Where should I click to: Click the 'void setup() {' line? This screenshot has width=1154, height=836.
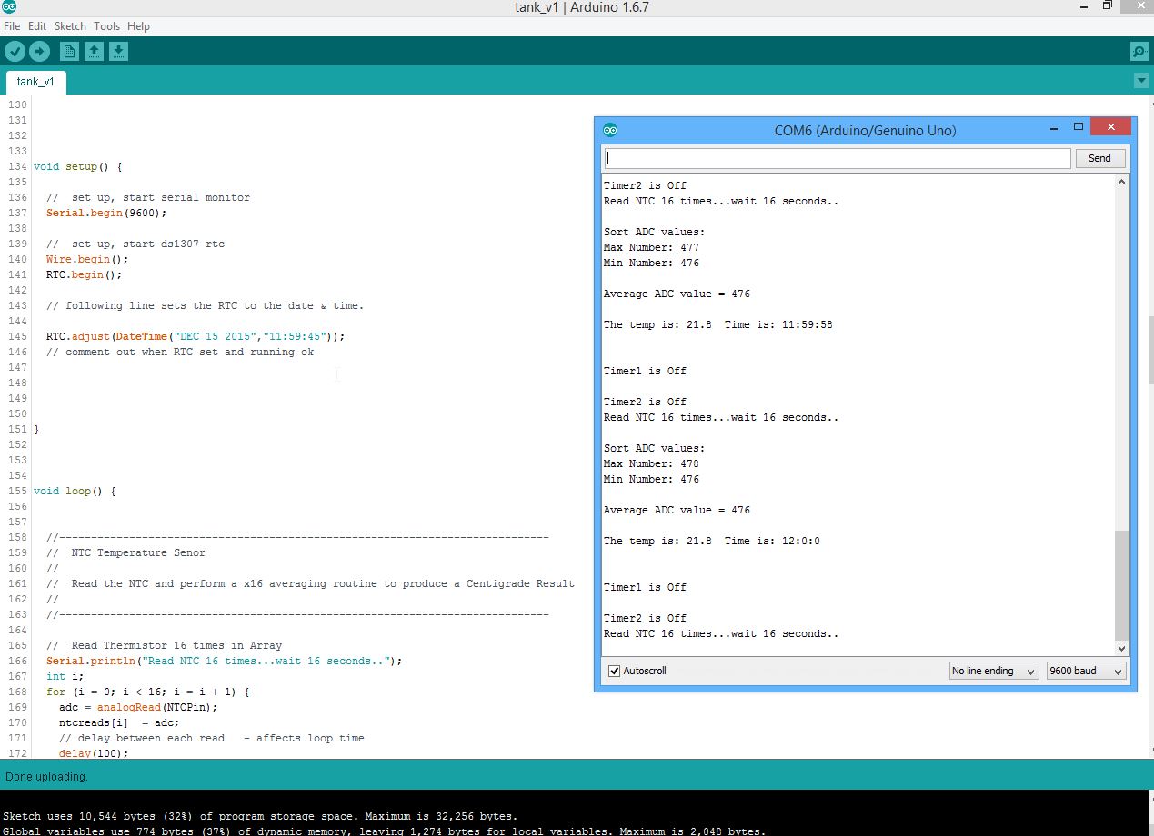77,166
